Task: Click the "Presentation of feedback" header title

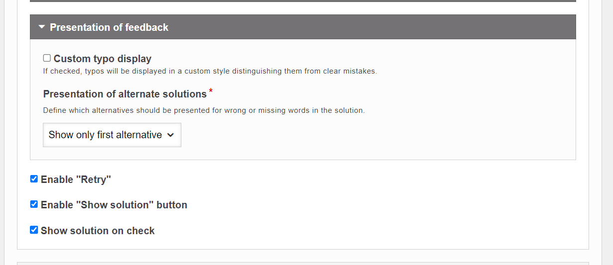Action: click(x=109, y=27)
